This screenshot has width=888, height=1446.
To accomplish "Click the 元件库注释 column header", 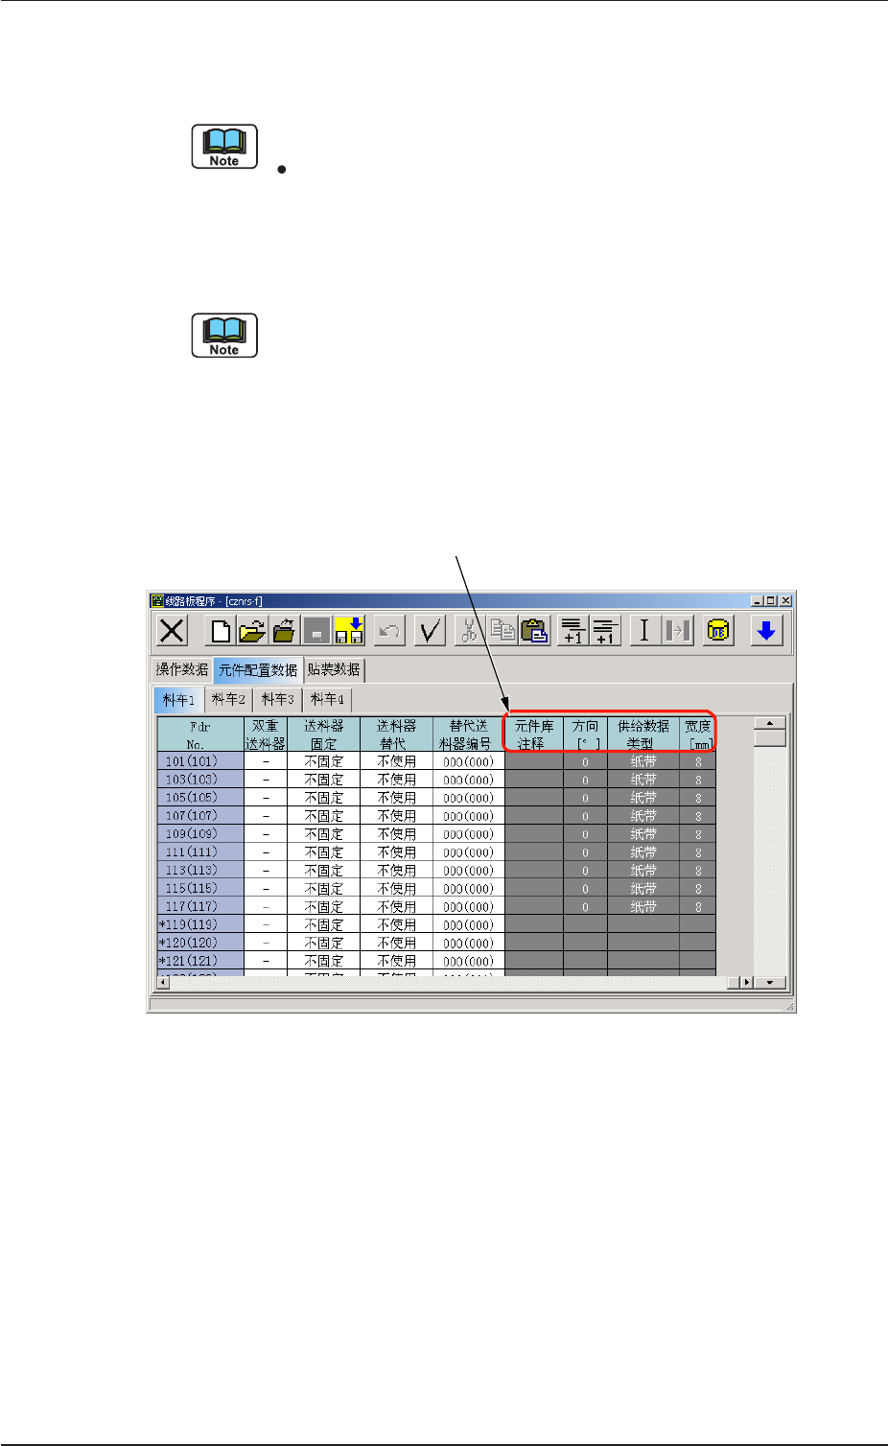I will pos(534,735).
